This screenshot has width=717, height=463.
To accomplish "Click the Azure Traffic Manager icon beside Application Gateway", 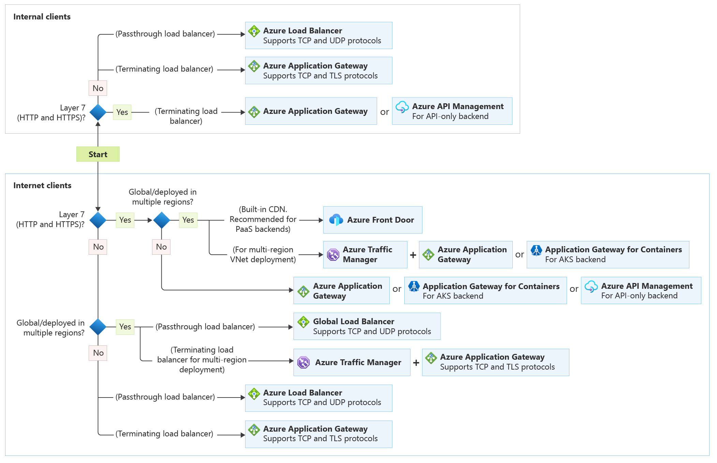I will click(333, 254).
